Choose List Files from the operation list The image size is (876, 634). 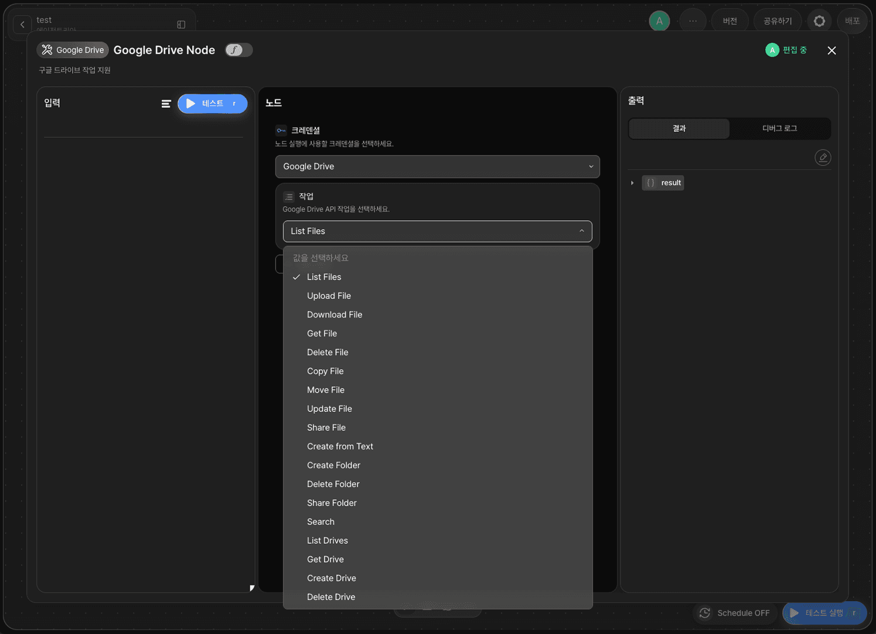click(438, 277)
